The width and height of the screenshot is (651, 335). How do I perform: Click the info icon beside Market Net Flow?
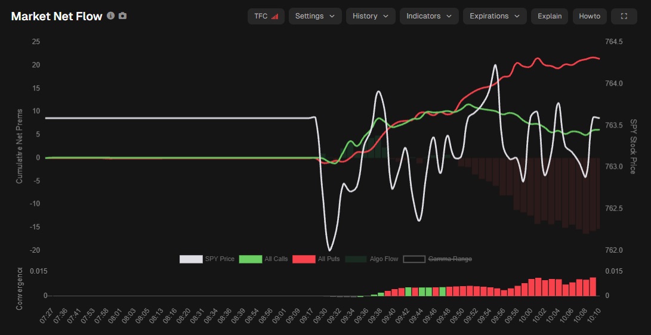coord(110,15)
